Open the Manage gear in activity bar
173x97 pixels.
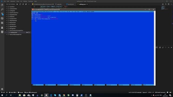click(2, 89)
